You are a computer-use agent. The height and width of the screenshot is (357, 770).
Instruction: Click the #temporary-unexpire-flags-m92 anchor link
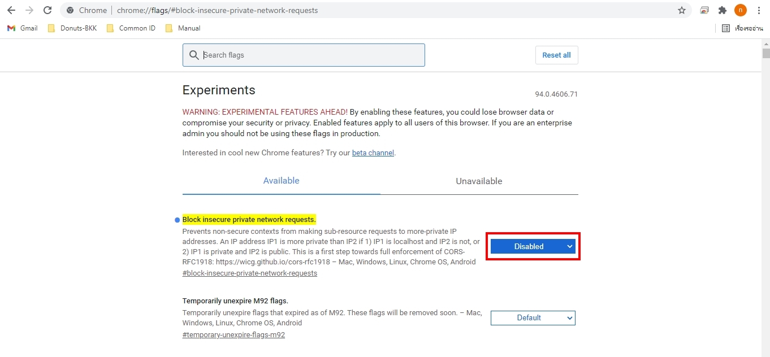233,335
